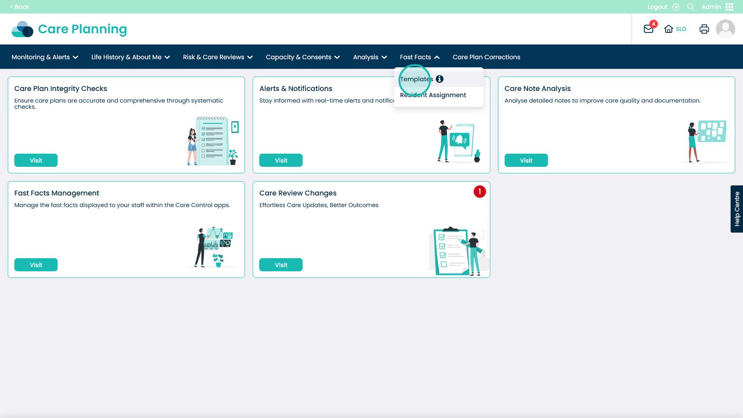Expand the Life History & About Me menu

point(130,57)
